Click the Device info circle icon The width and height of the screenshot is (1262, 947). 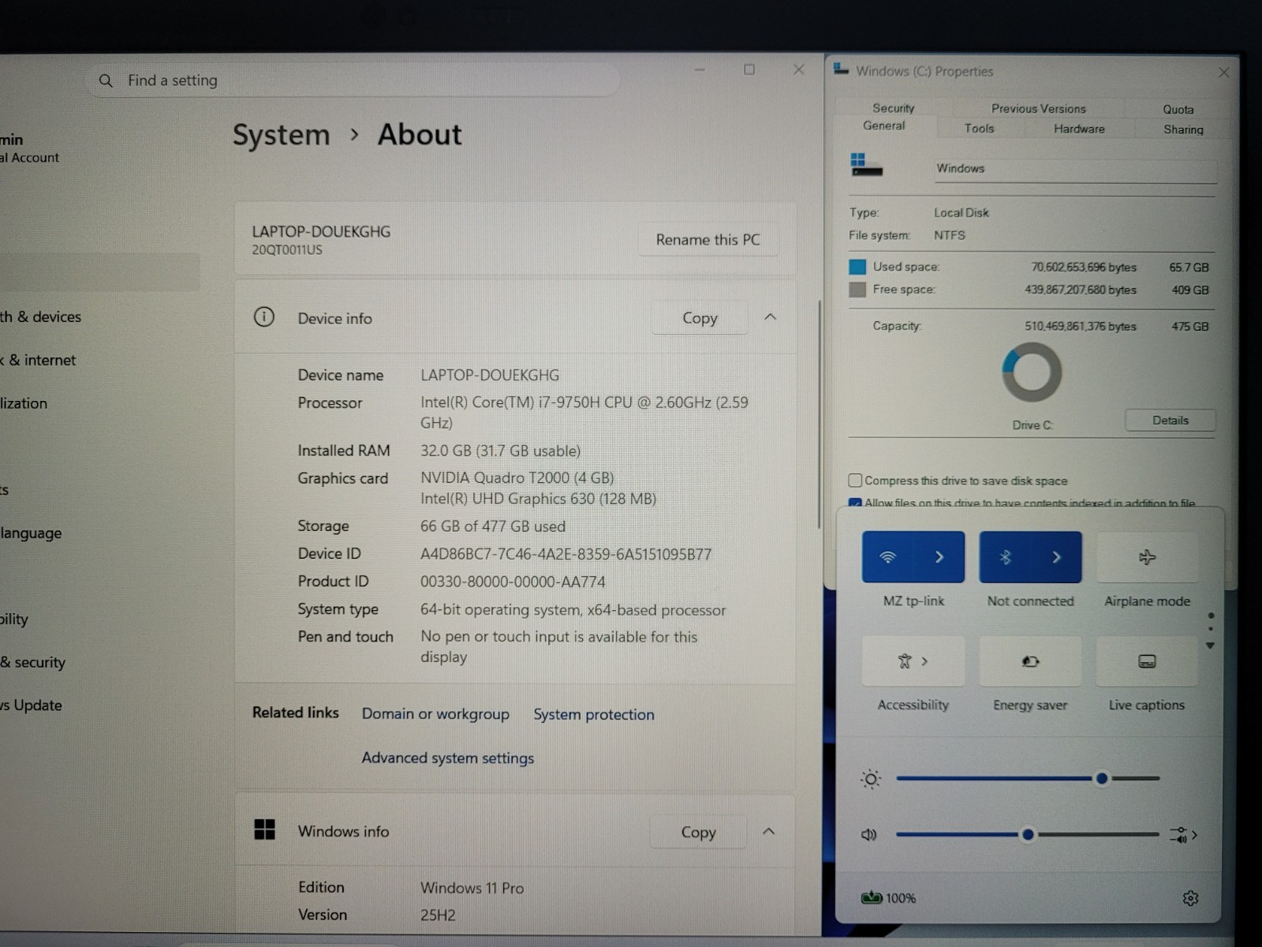click(264, 317)
